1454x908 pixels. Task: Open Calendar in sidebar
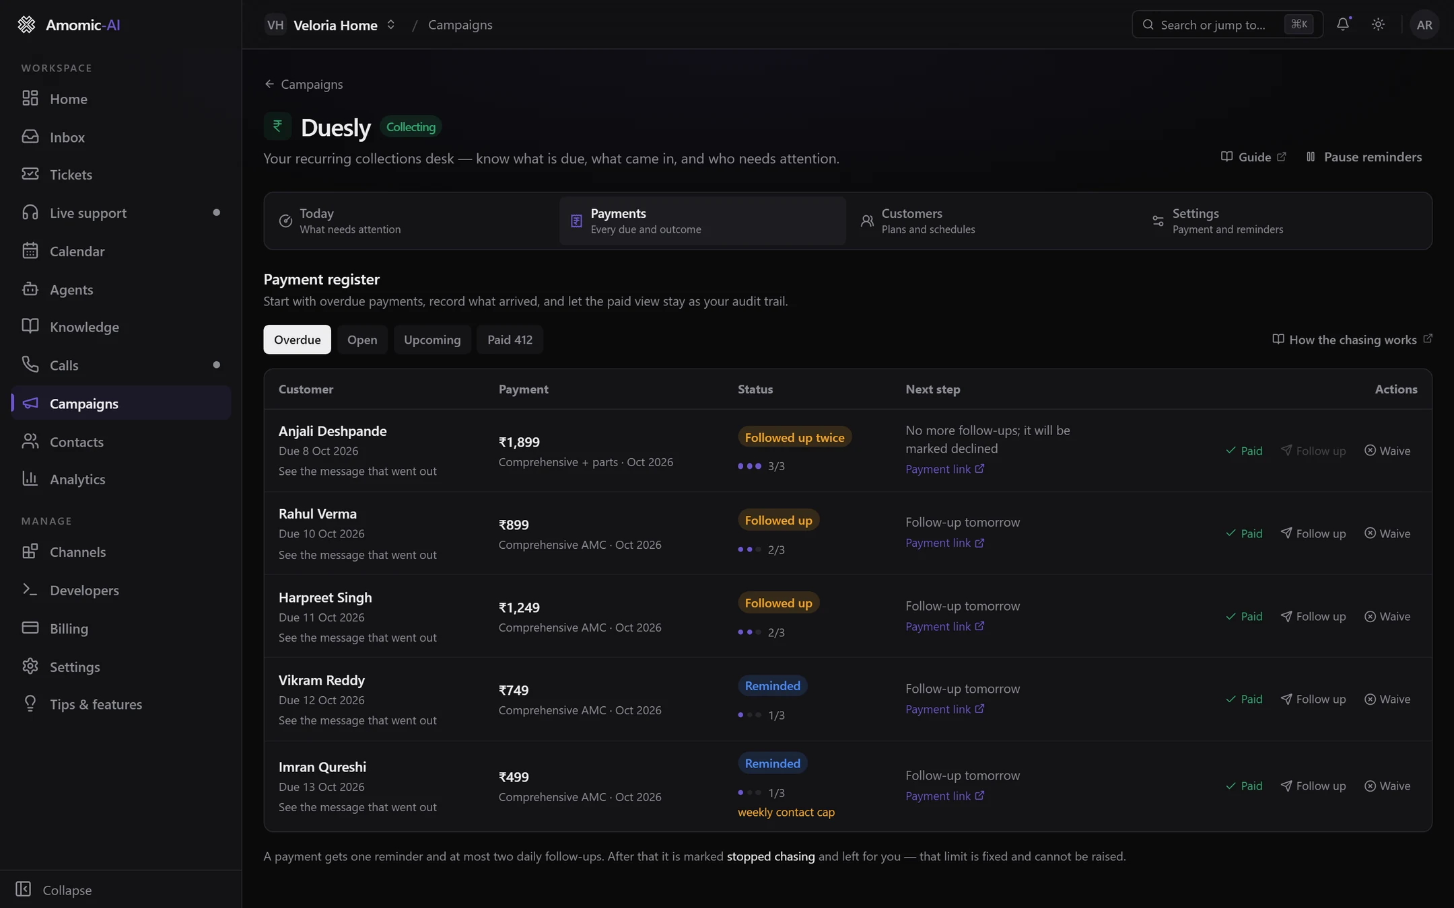click(x=121, y=252)
